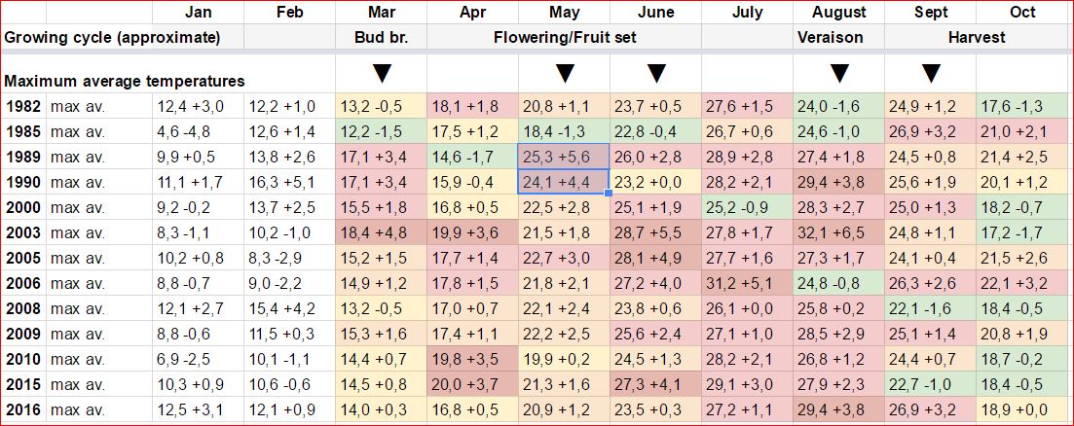Select the Jan column header cell
The image size is (1074, 426).
click(x=198, y=13)
